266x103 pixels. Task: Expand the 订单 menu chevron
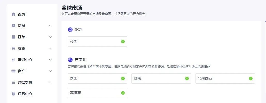(50, 37)
